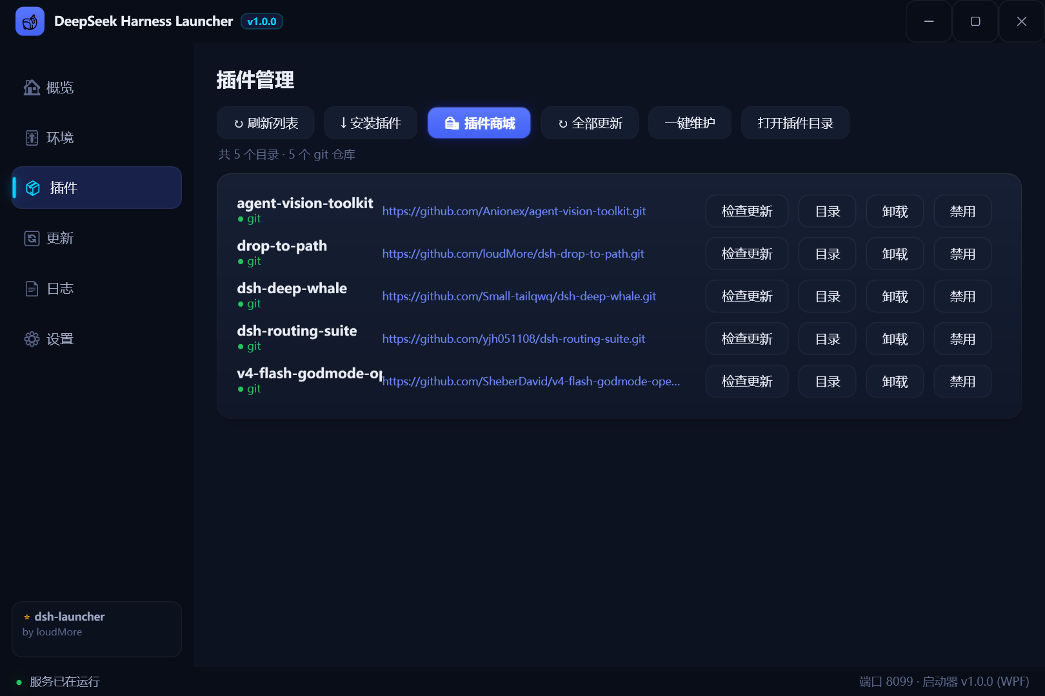Uninstall the dsh-routing-suite plugin
Image resolution: width=1045 pixels, height=696 pixels.
point(895,339)
